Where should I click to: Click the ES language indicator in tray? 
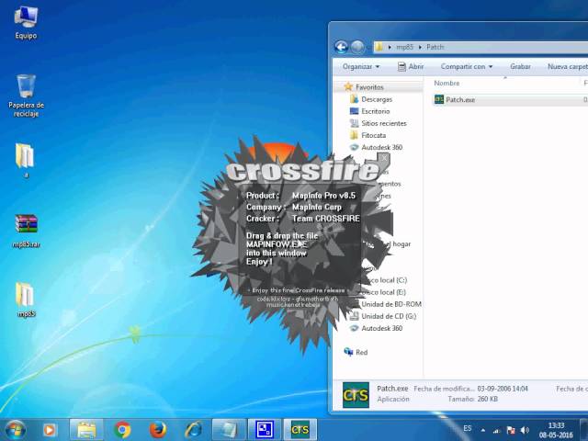[467, 428]
